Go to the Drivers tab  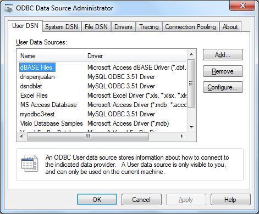click(x=123, y=27)
